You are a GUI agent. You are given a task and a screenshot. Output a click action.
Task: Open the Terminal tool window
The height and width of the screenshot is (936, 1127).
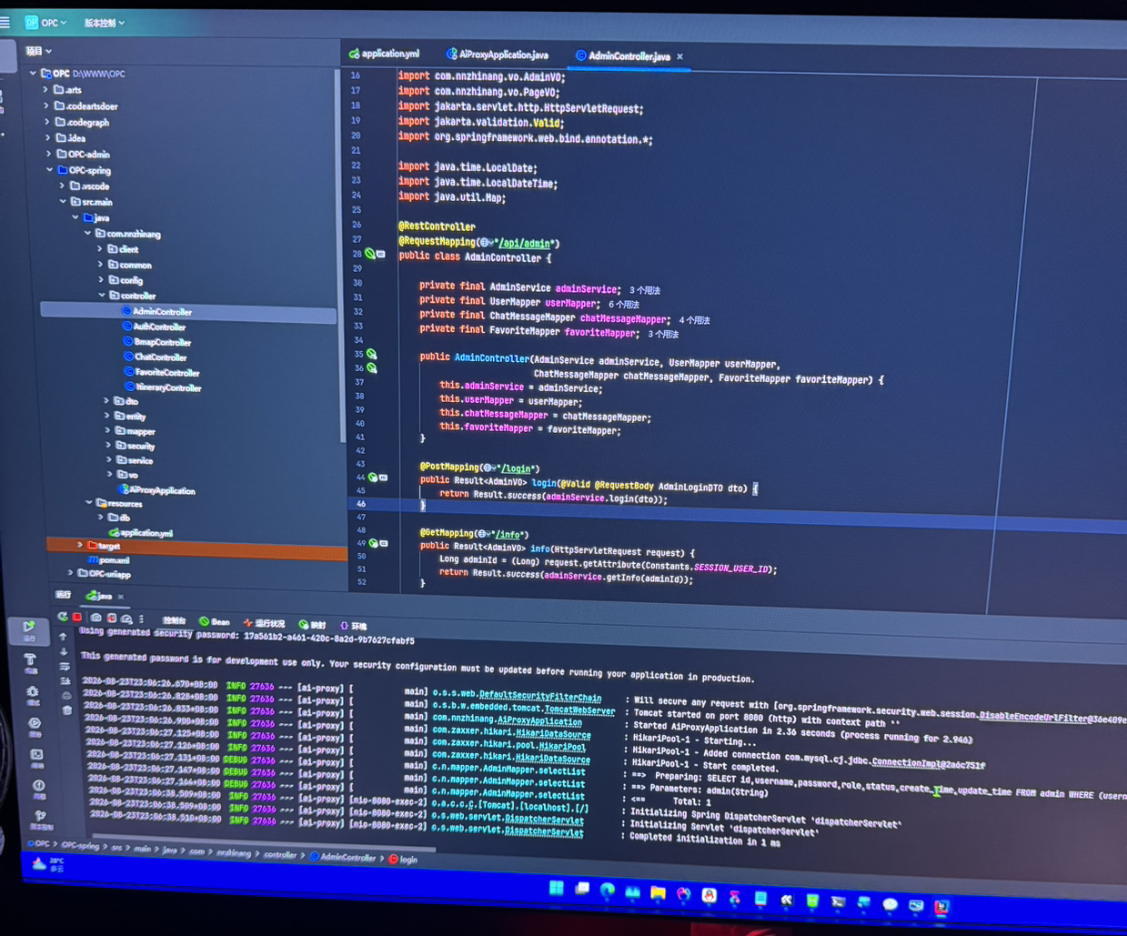pos(37,757)
